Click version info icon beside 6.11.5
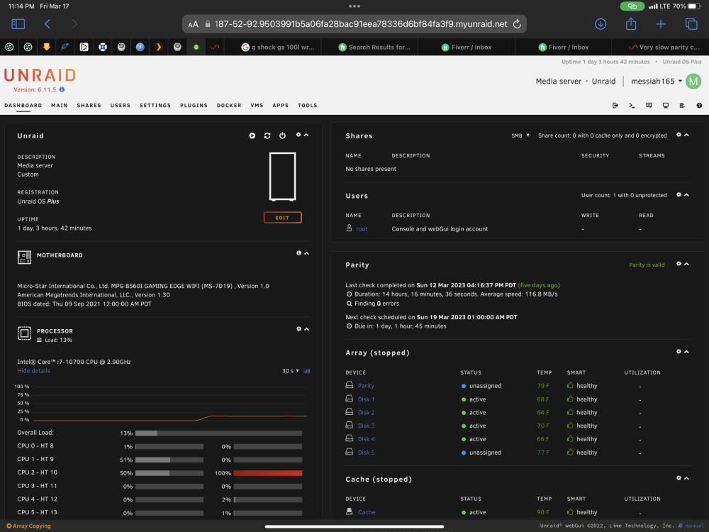709x532 pixels. (62, 89)
